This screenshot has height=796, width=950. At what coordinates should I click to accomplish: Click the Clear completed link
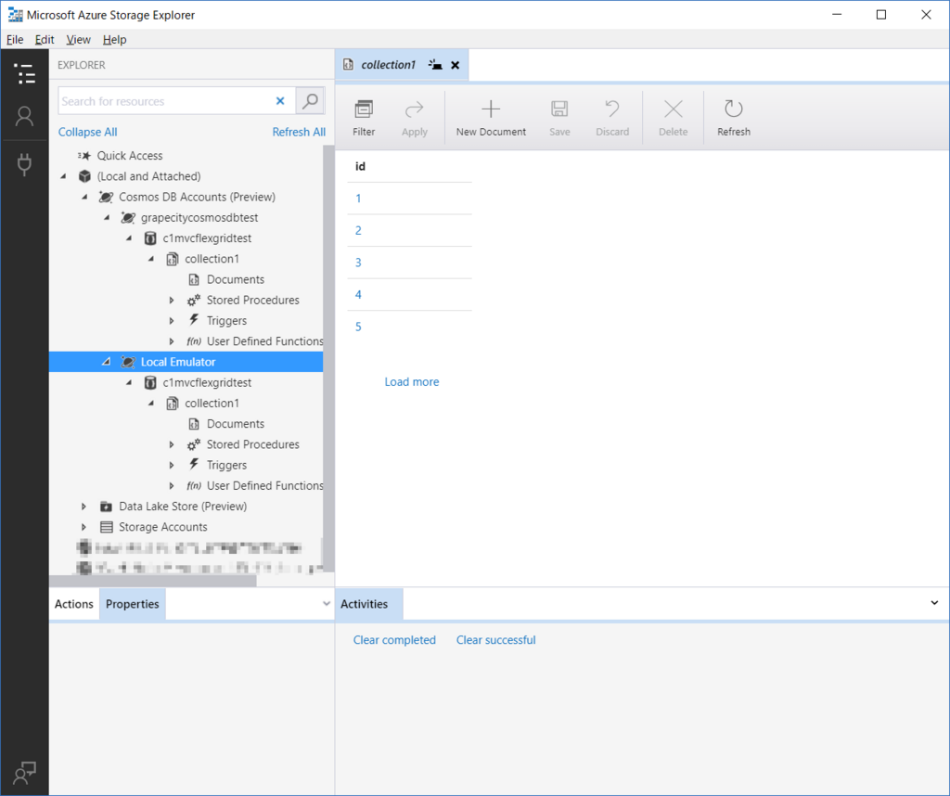coord(394,640)
